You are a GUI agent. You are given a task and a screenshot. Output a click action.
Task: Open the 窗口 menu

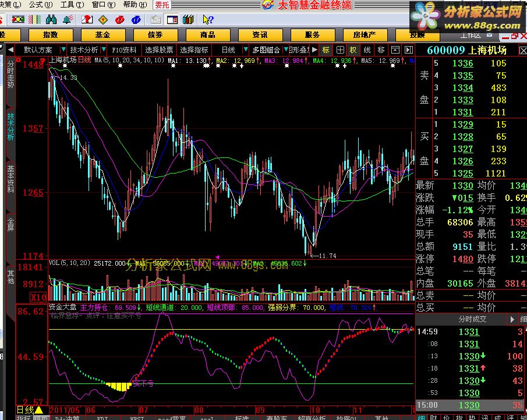(x=104, y=5)
